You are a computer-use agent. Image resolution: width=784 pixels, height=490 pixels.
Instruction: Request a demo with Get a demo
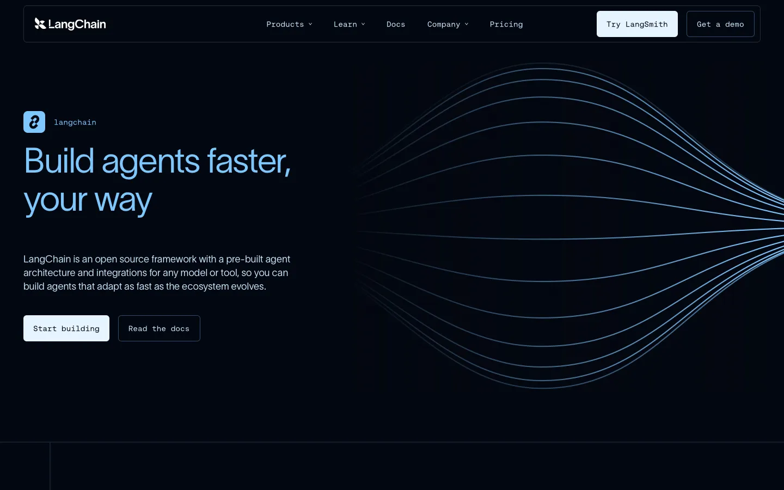coord(720,24)
